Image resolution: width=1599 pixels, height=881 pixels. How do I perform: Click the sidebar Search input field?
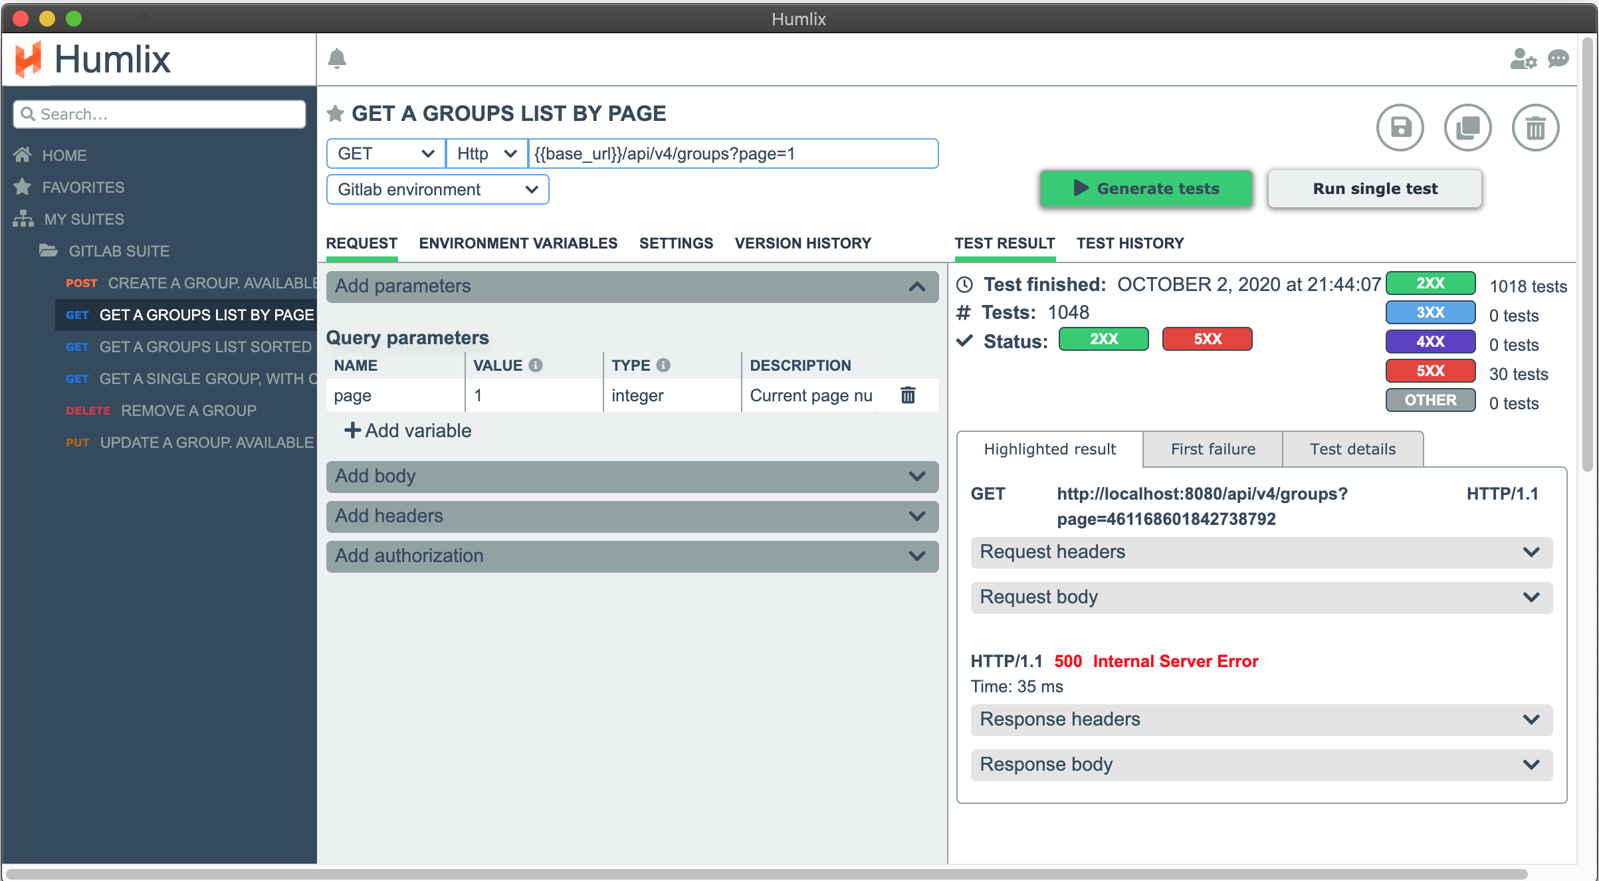pyautogui.click(x=160, y=114)
